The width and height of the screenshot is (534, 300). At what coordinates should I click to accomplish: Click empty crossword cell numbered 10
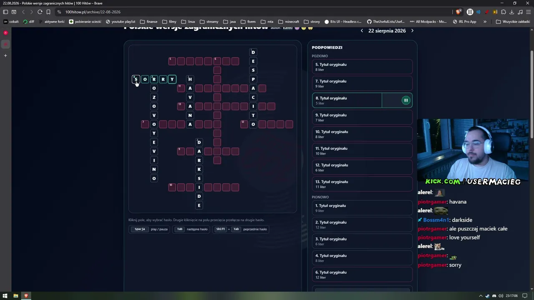172,187
